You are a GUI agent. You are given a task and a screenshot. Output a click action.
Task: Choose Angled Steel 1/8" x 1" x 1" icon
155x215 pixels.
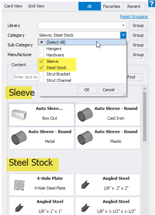pos(19,208)
